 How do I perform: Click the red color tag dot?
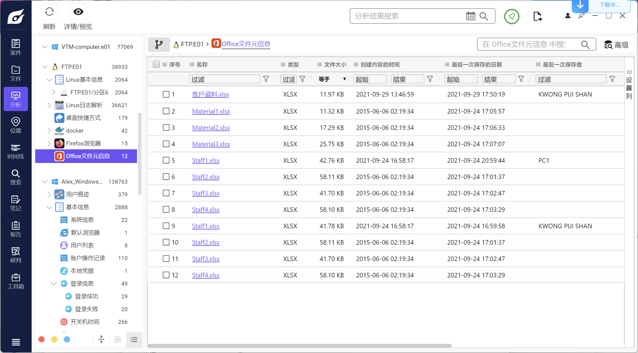(x=42, y=339)
